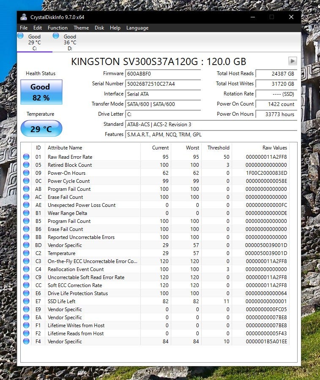The width and height of the screenshot is (320, 380).
Task: Click status orb for SSD Life Left
Action: pyautogui.click(x=26, y=301)
